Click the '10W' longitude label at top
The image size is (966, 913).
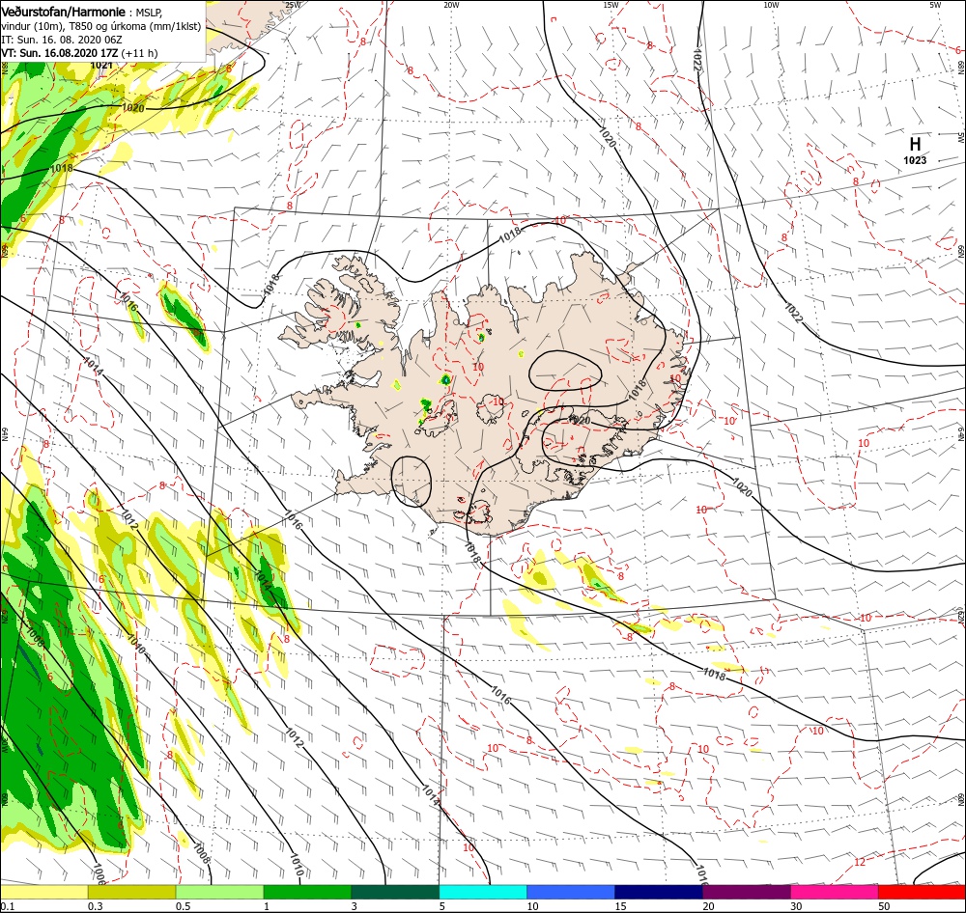(x=771, y=5)
